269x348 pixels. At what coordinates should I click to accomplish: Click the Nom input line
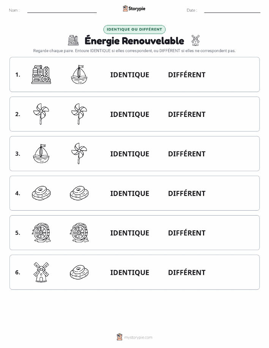pos(62,10)
